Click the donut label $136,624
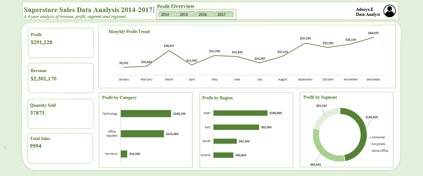 [x=371, y=117]
